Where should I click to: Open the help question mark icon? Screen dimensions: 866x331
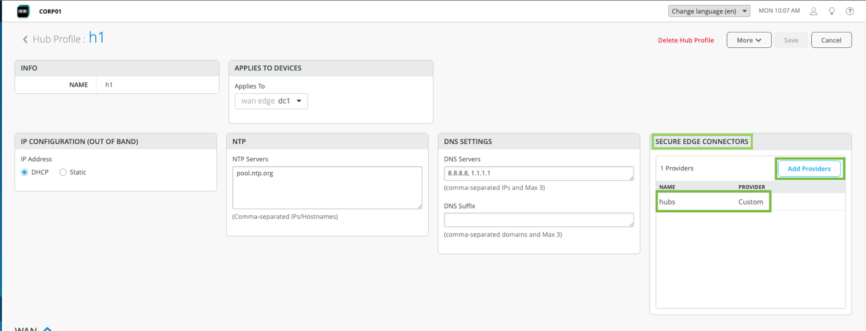pyautogui.click(x=850, y=11)
